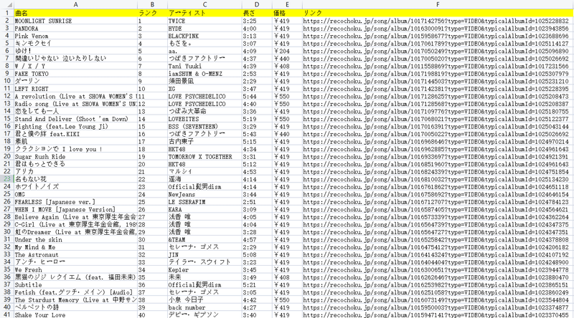Image resolution: width=574 pixels, height=318 pixels.
Task: Select the Sugar Rush Ride cell
Action: 76,156
